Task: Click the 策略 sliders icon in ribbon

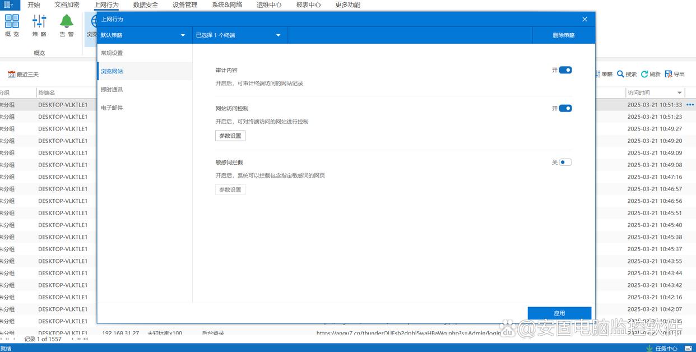Action: pyautogui.click(x=39, y=22)
